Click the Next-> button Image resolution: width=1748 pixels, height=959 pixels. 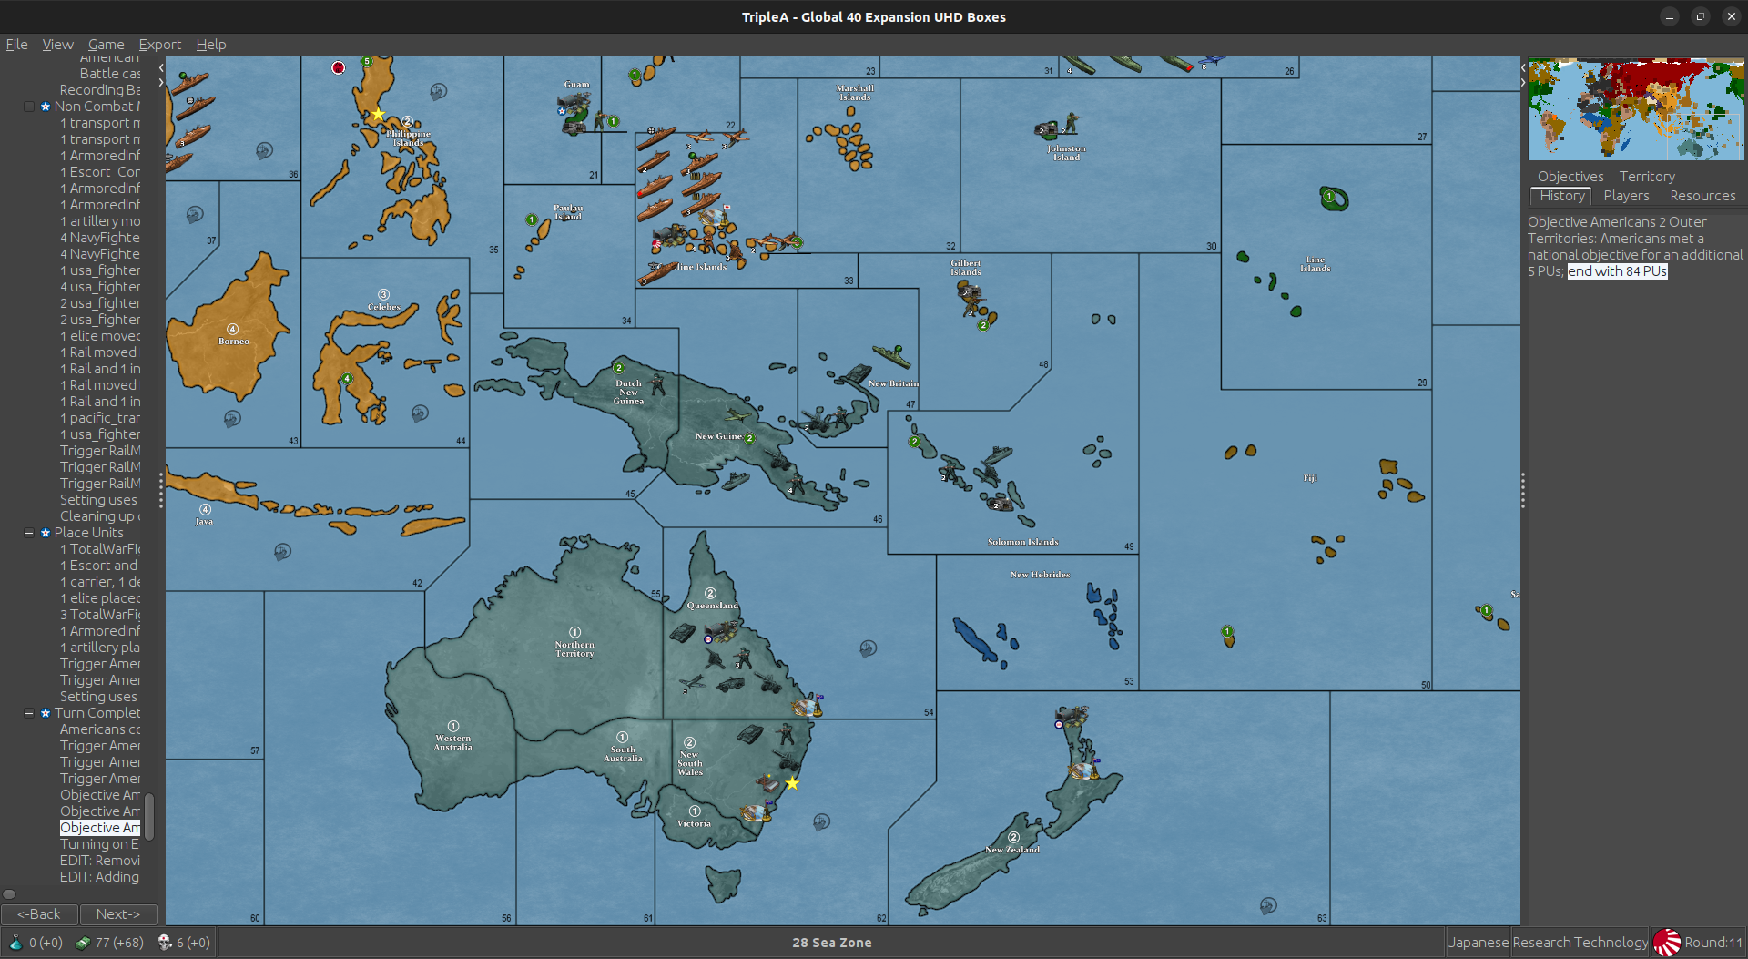pyautogui.click(x=118, y=913)
